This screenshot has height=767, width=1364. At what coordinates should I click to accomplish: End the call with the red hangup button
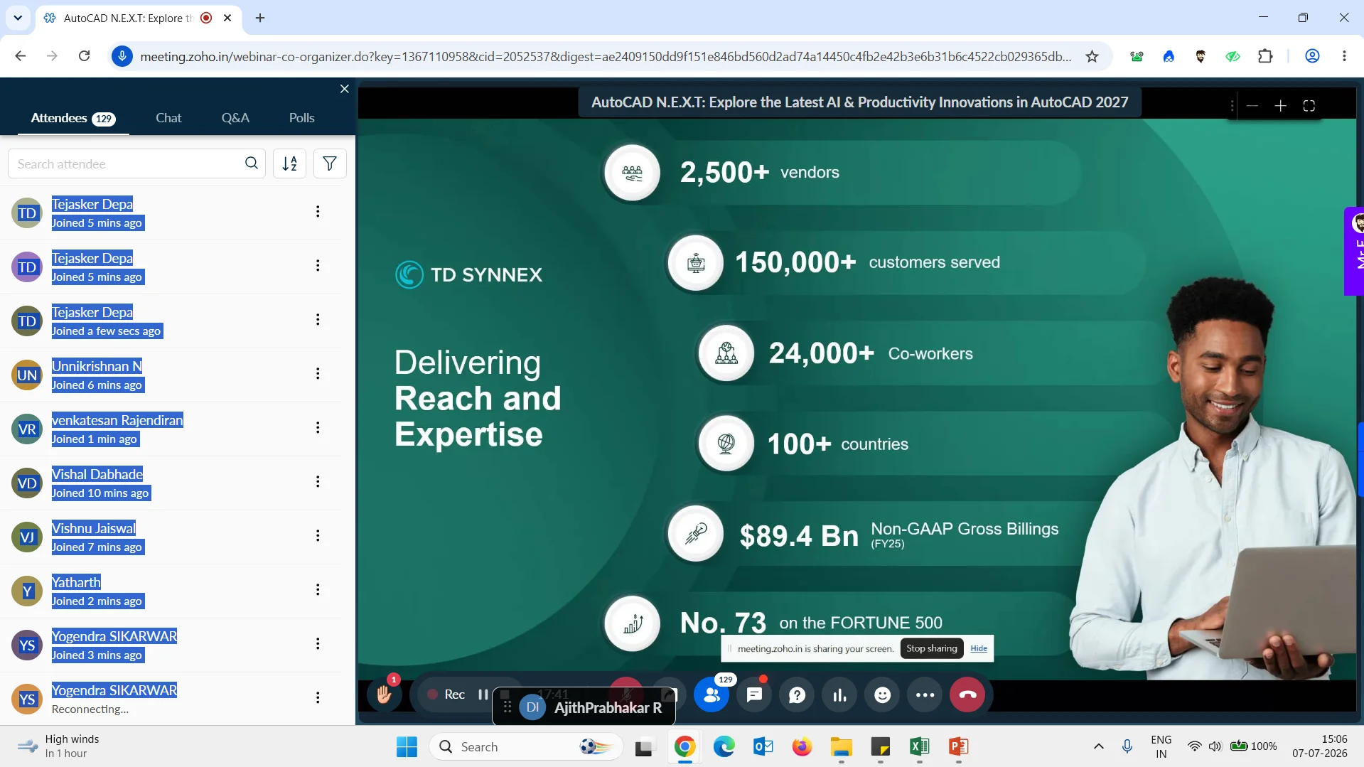coord(967,694)
